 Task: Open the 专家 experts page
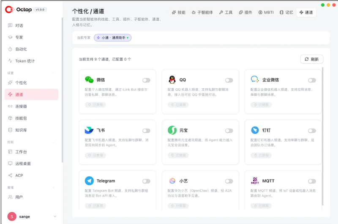31,37
